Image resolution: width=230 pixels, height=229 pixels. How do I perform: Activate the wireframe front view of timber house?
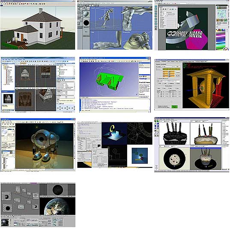25,76
